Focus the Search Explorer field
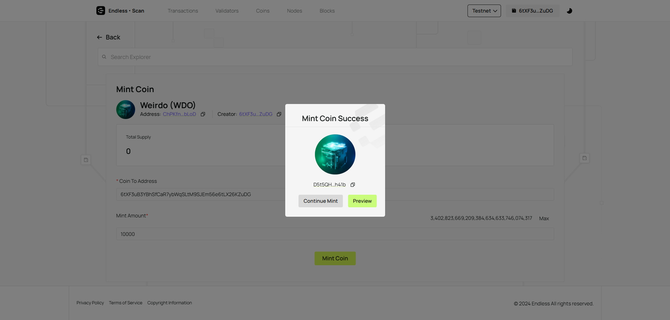This screenshot has width=670, height=320. (335, 57)
